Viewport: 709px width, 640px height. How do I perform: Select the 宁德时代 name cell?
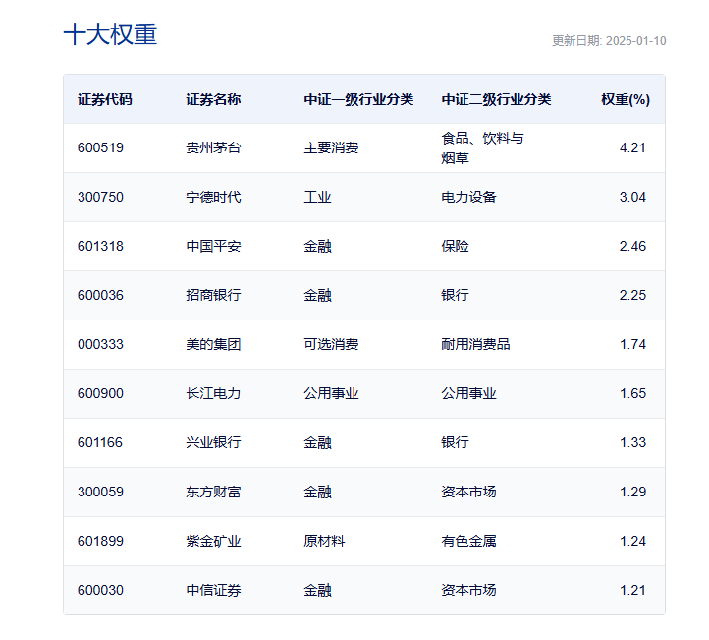coord(213,197)
